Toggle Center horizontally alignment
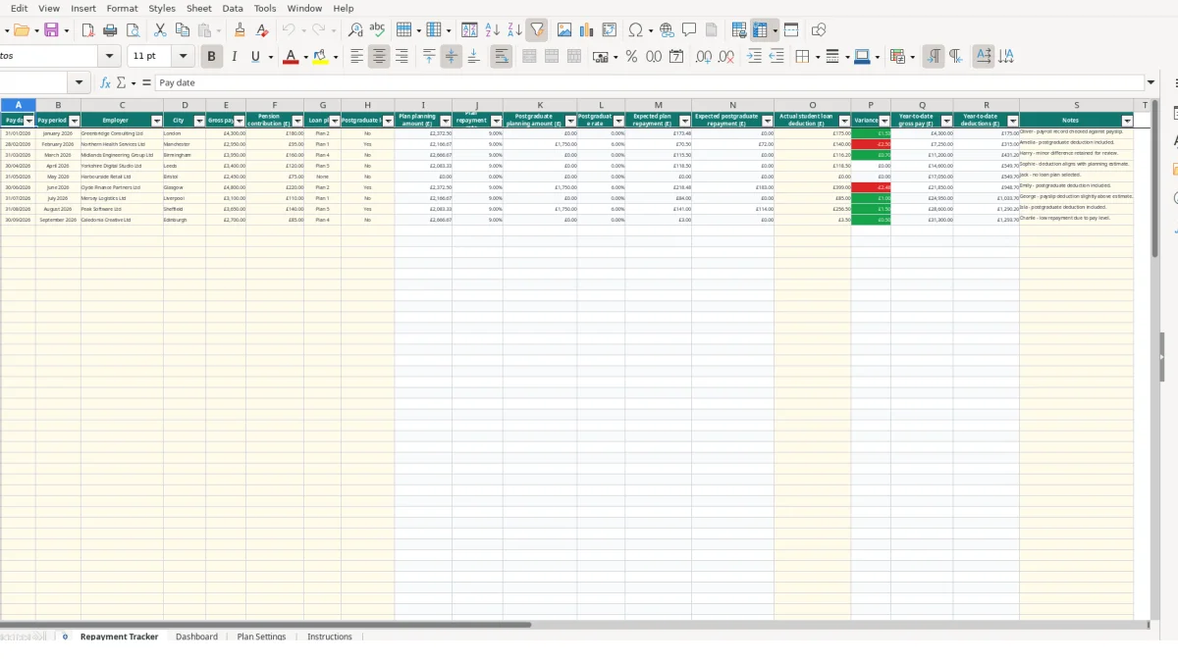This screenshot has height=662, width=1178. 379,57
